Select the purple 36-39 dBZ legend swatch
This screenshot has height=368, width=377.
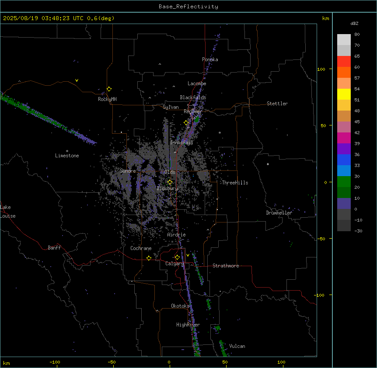coord(344,149)
